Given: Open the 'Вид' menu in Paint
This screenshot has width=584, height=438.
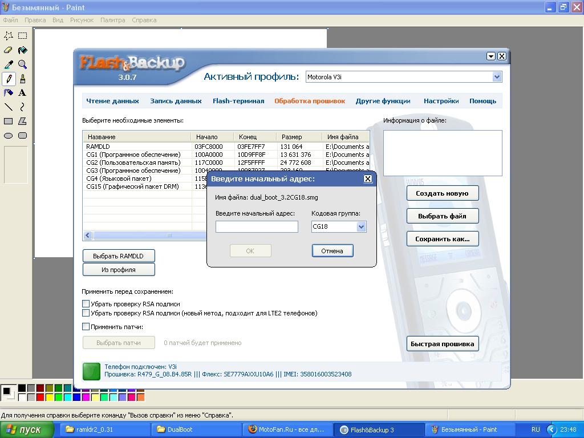Looking at the screenshot, I should [58, 20].
